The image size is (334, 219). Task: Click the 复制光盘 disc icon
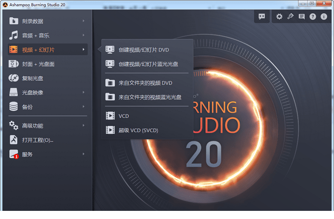tap(14, 78)
